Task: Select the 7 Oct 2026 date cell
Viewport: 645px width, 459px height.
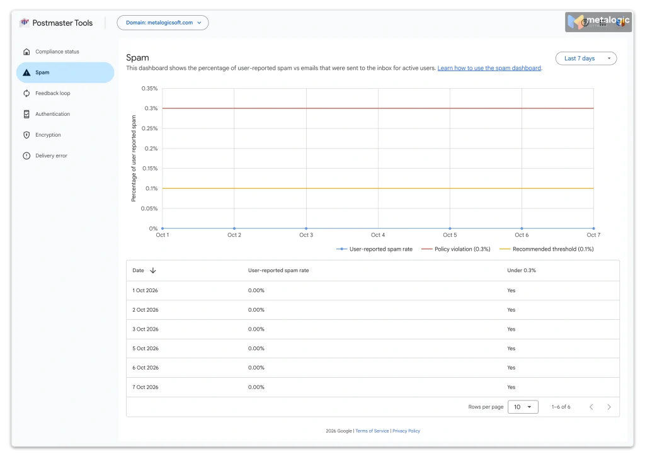Action: pos(146,387)
